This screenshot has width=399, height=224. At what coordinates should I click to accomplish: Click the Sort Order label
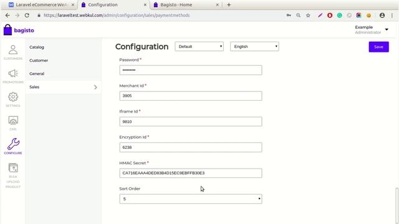130,189
